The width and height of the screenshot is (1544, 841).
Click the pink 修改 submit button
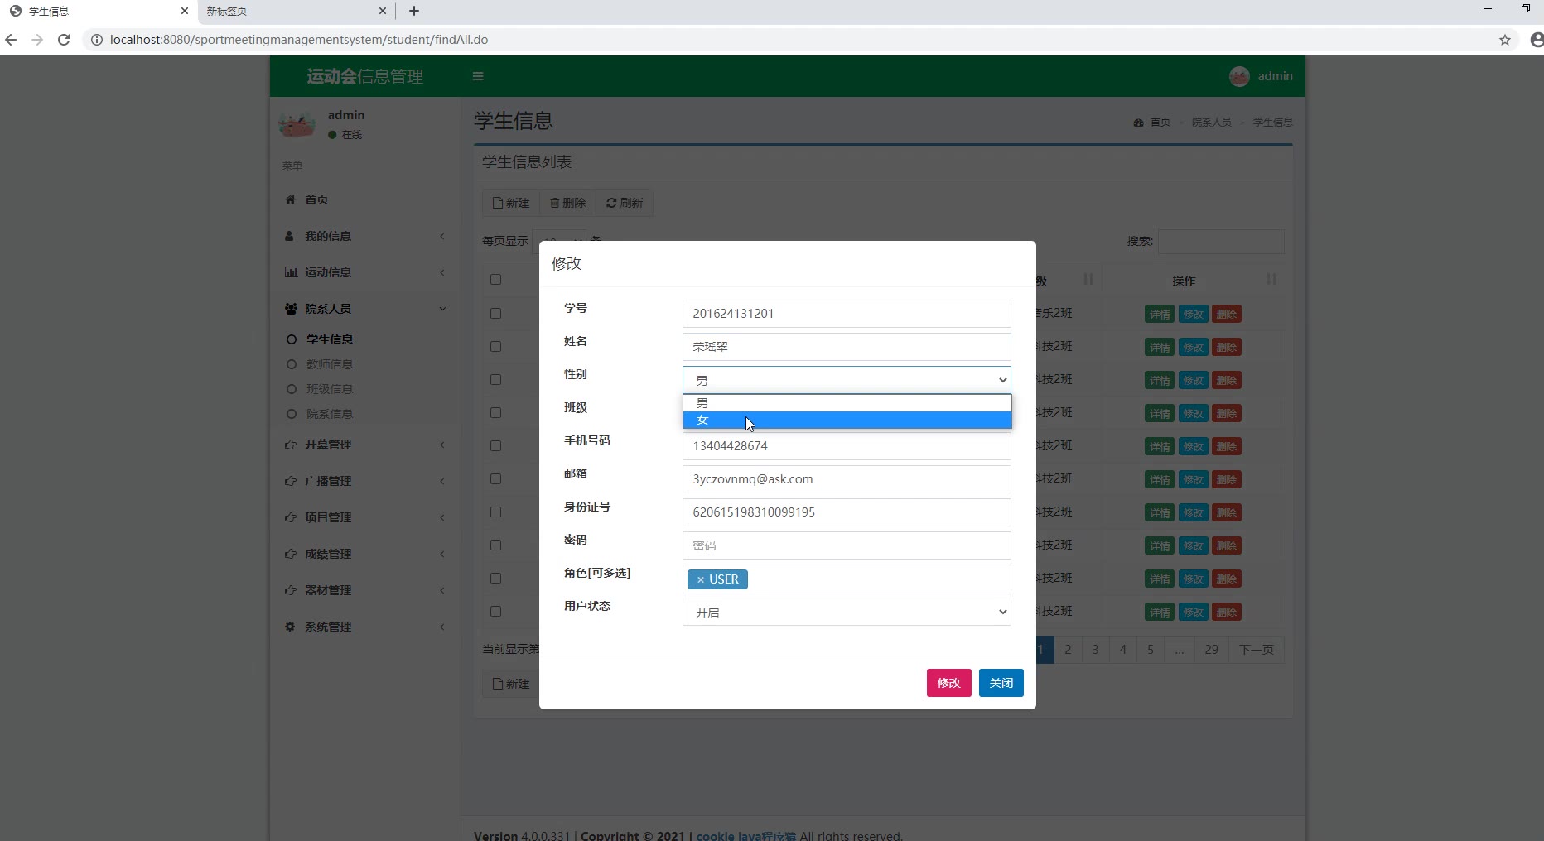point(948,683)
